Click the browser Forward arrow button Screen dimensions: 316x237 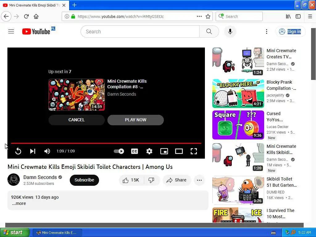point(16,16)
